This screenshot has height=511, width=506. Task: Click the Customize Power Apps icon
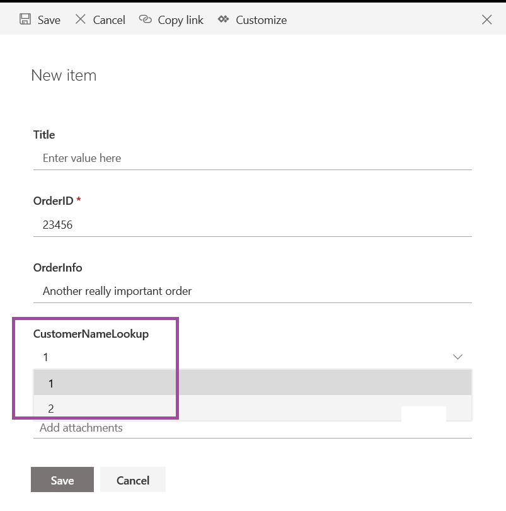click(x=224, y=20)
